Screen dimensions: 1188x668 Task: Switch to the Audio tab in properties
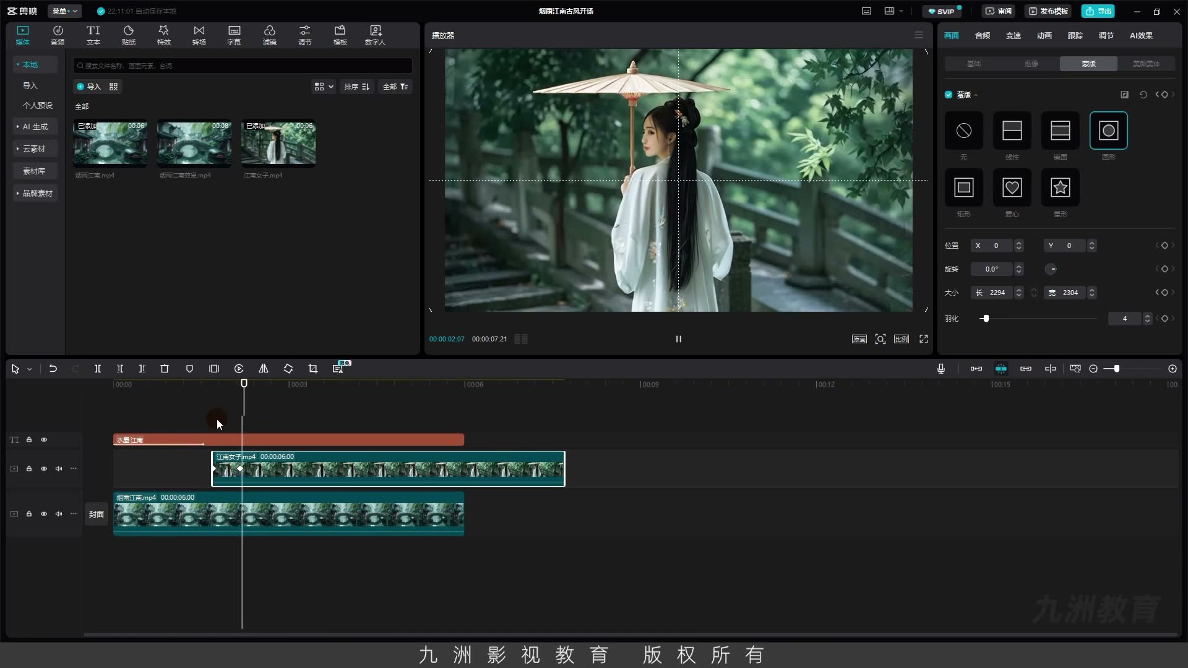pos(982,36)
